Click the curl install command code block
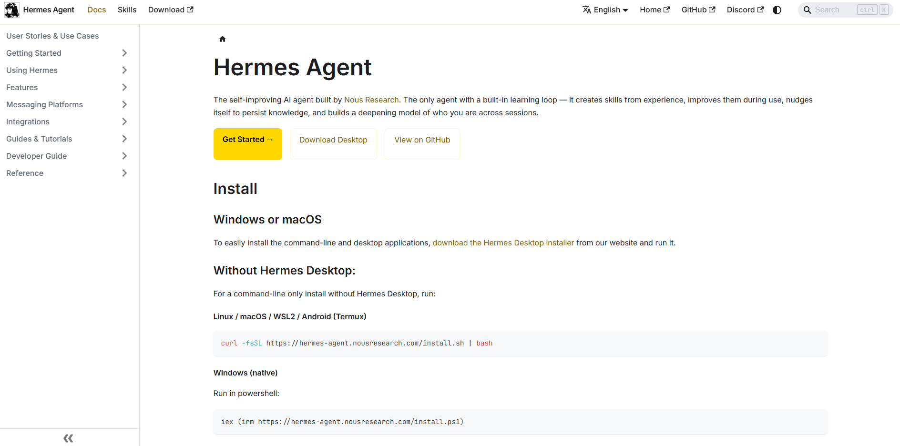This screenshot has height=446, width=900. (x=521, y=343)
